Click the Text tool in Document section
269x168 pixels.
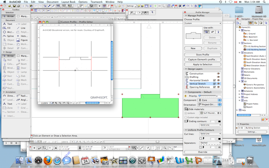[x=8, y=24]
